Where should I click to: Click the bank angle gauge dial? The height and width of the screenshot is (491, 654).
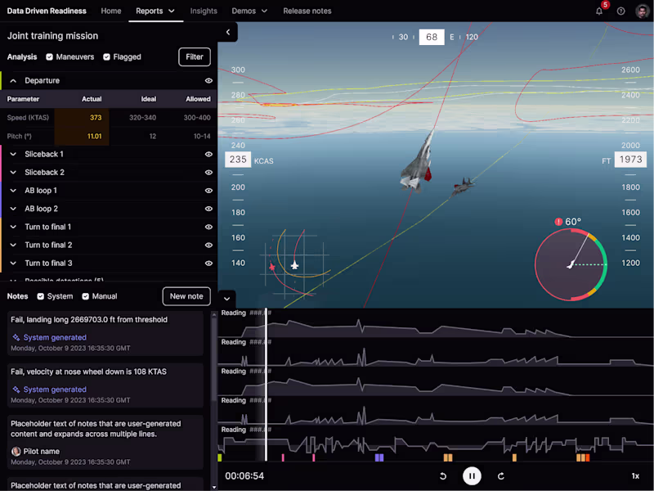571,264
